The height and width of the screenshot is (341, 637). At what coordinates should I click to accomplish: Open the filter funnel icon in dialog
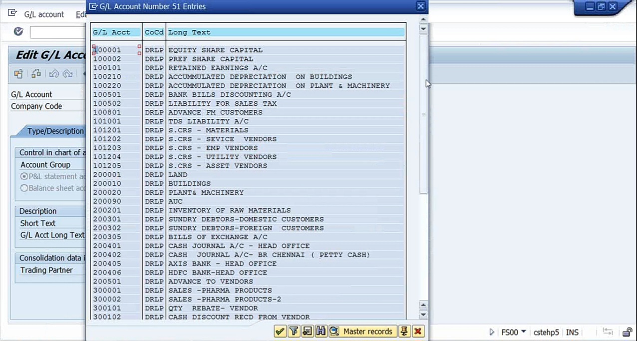[294, 331]
